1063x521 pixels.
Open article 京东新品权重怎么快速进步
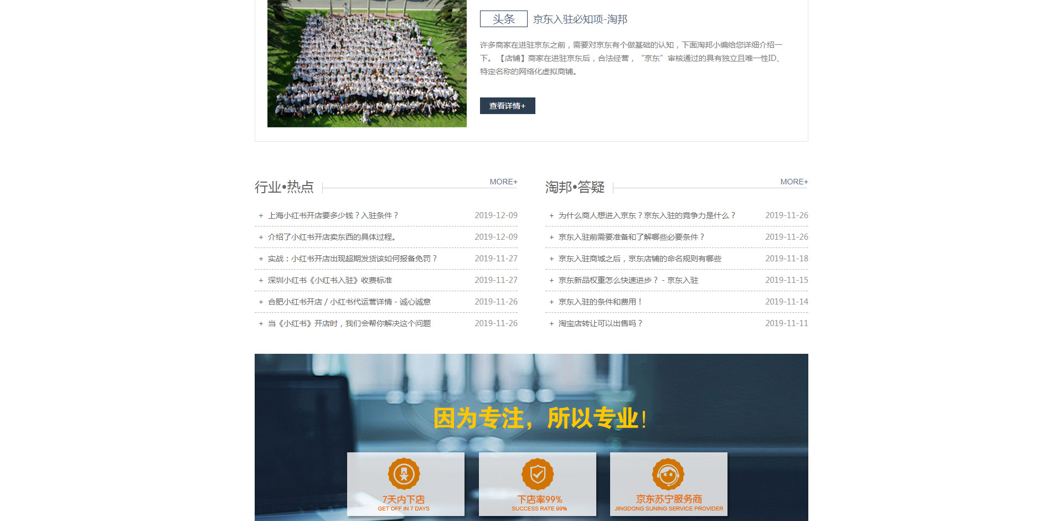point(628,280)
